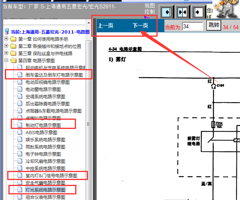This screenshot has width=240, height=200.
Task: Open 后出霜除雾电路示意图 document
Action: (48, 104)
